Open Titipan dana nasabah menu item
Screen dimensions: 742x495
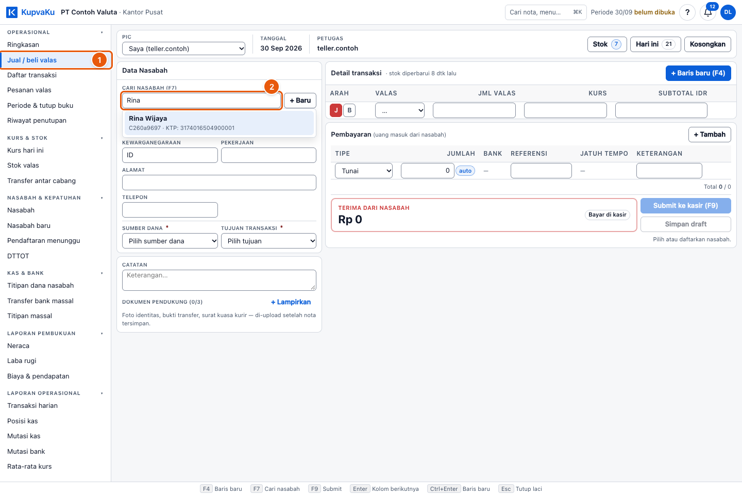(56, 286)
